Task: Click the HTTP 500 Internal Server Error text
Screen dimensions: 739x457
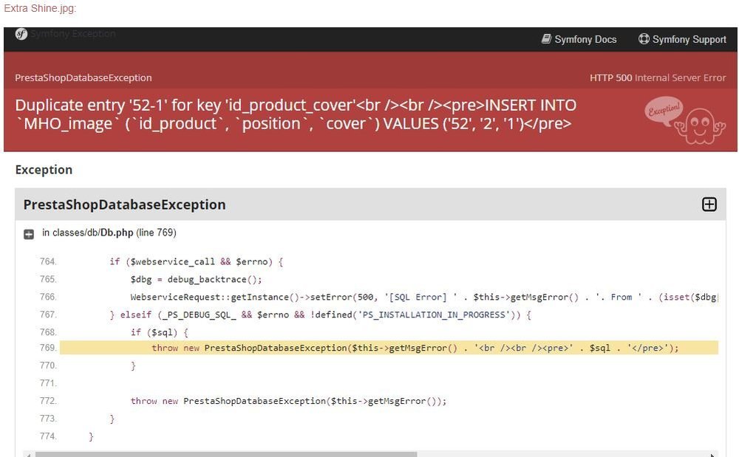Action: (x=658, y=78)
